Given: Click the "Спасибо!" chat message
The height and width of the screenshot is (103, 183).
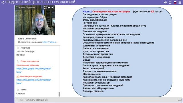Looking at the screenshot, I should click(x=21, y=94).
